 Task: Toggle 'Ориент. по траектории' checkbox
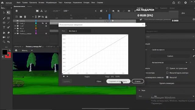pyautogui.click(x=167, y=68)
